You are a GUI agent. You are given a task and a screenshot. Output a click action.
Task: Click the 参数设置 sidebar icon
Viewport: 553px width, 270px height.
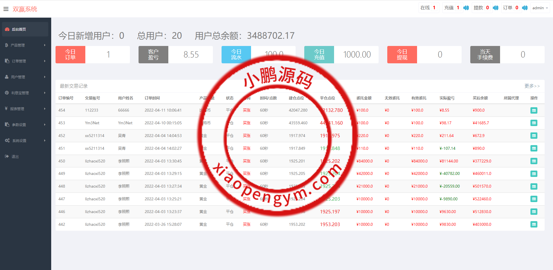[x=7, y=125]
